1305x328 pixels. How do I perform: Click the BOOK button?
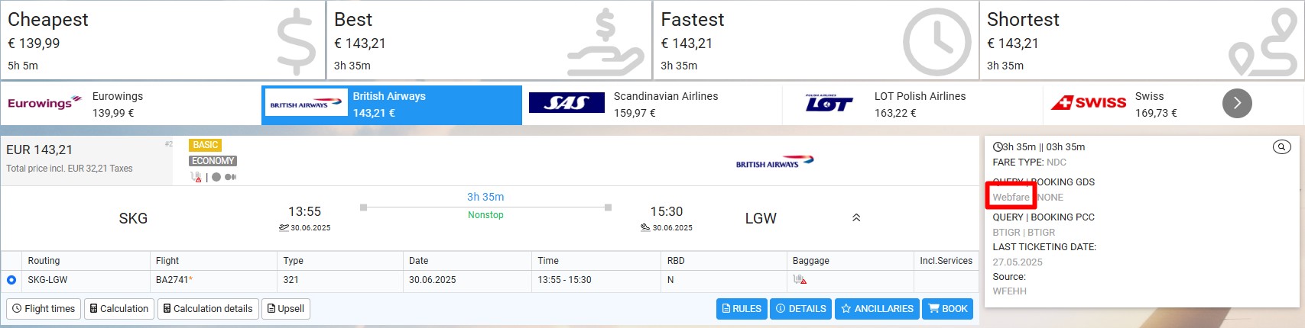pyautogui.click(x=948, y=309)
